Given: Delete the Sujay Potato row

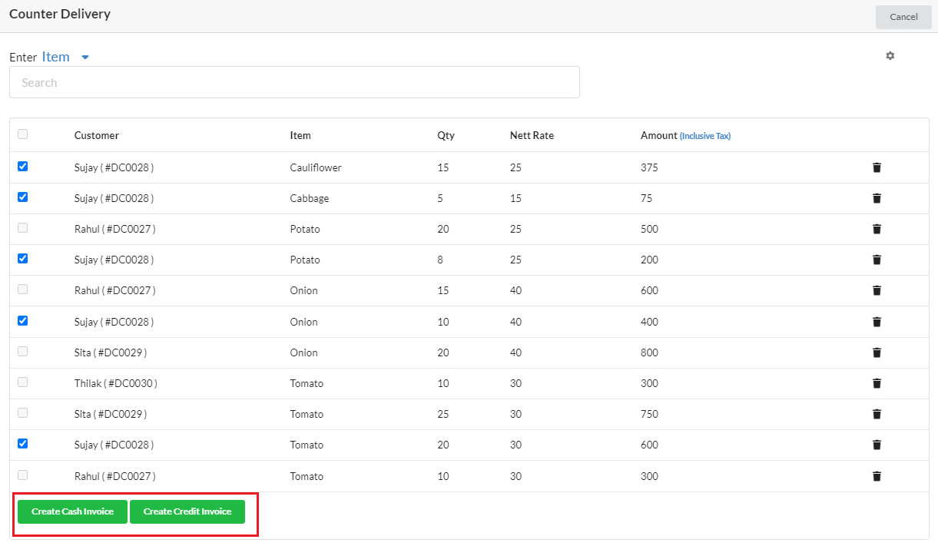Looking at the screenshot, I should click(877, 260).
